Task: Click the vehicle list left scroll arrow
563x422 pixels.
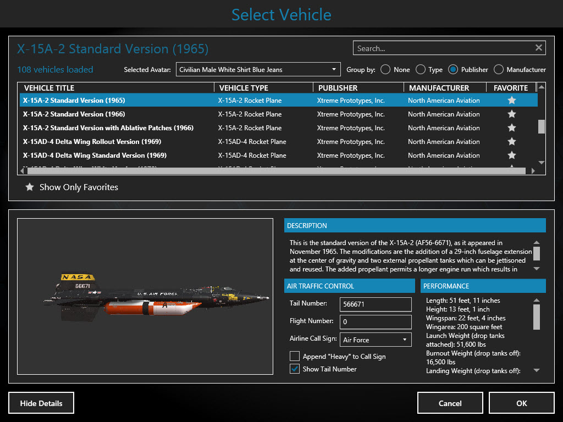Action: click(22, 171)
